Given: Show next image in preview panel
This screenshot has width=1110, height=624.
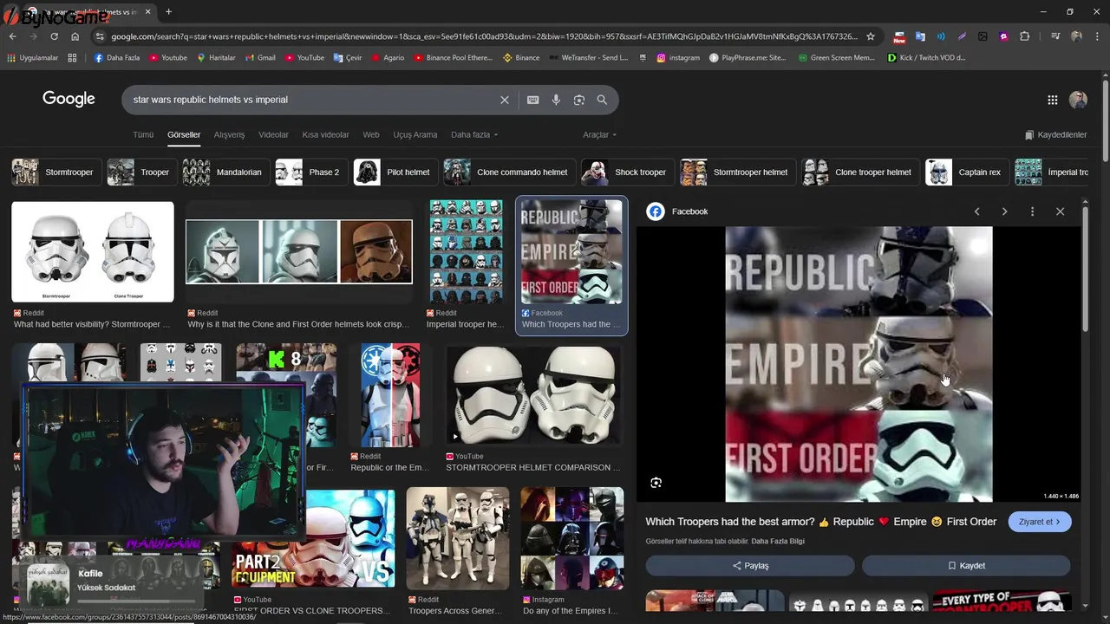Looking at the screenshot, I should click(x=1004, y=211).
